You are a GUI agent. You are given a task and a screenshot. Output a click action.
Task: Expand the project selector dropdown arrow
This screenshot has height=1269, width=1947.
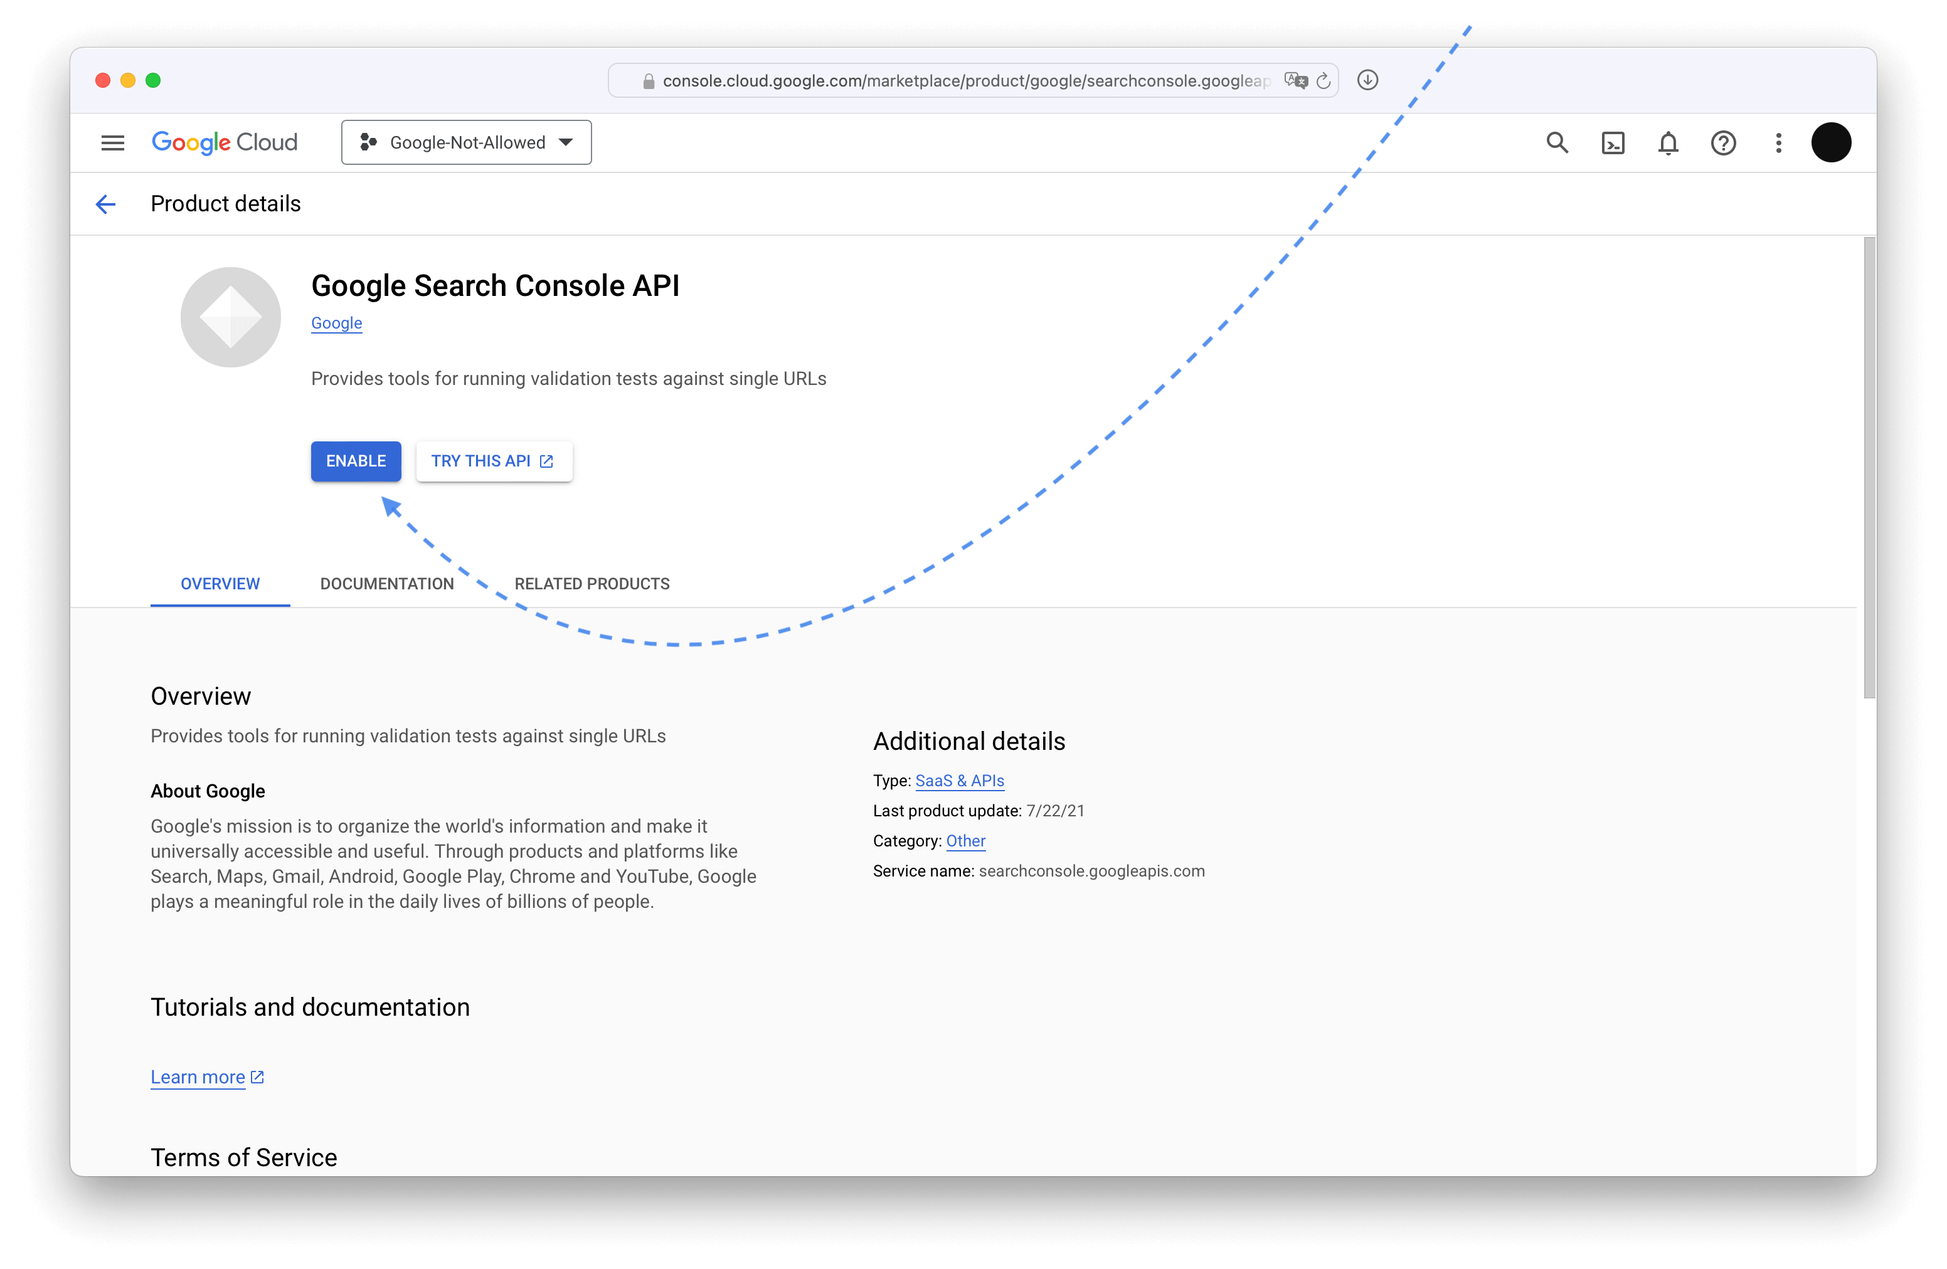point(566,142)
